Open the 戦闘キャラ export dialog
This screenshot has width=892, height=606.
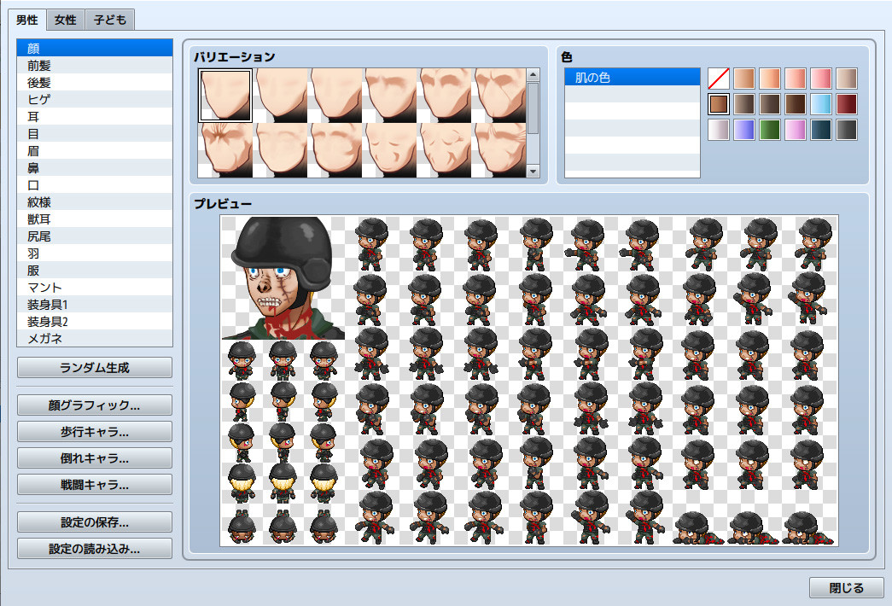(94, 484)
